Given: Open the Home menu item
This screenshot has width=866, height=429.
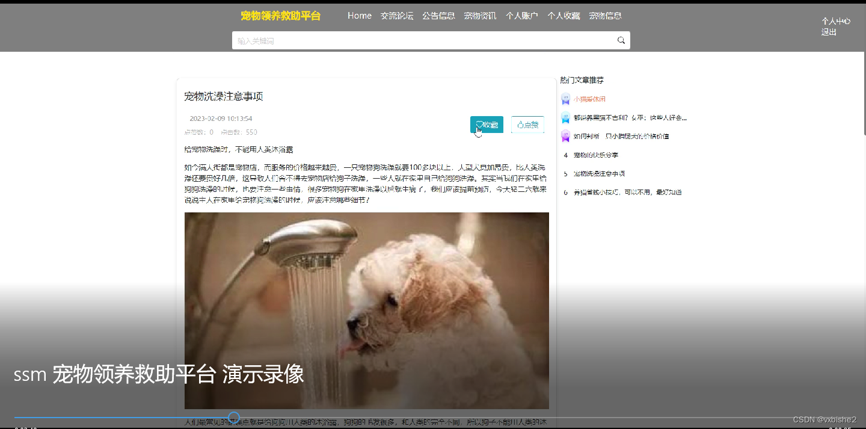Looking at the screenshot, I should click(x=360, y=16).
